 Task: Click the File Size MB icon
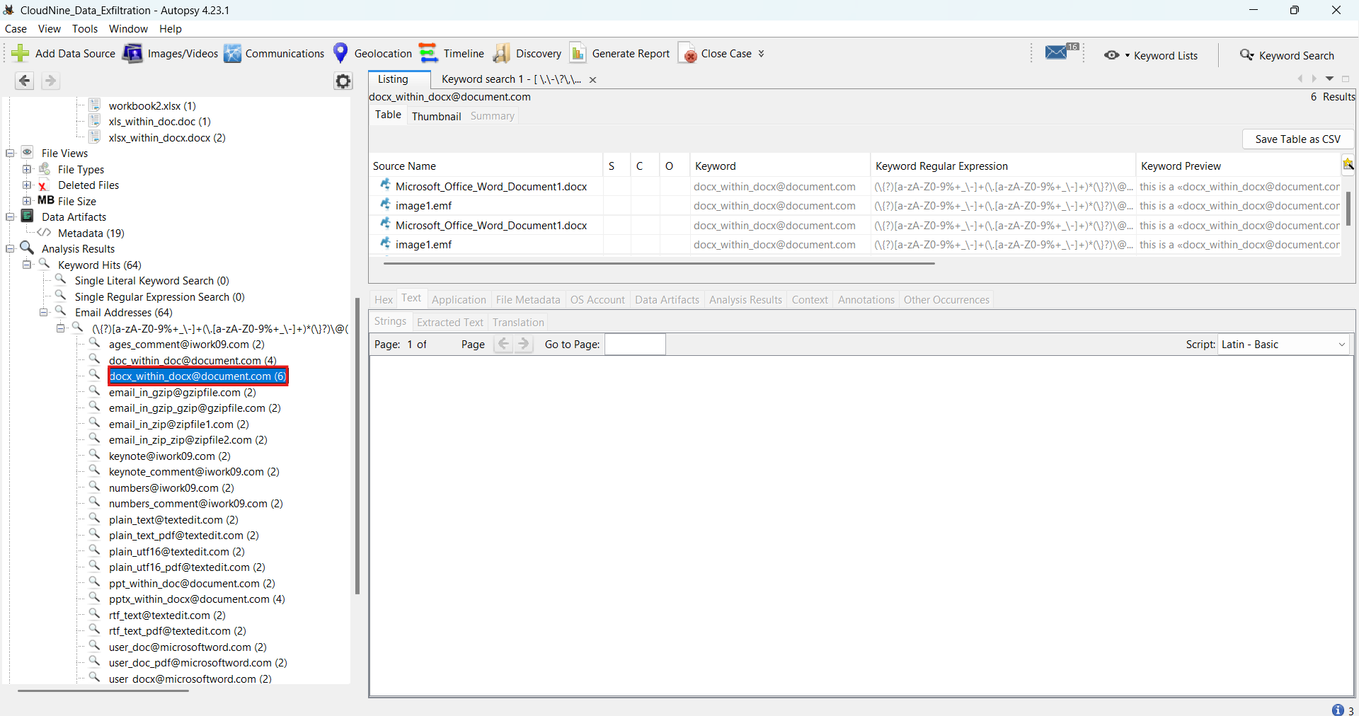pyautogui.click(x=46, y=201)
